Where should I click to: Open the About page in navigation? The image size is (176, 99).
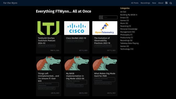tap(161, 3)
